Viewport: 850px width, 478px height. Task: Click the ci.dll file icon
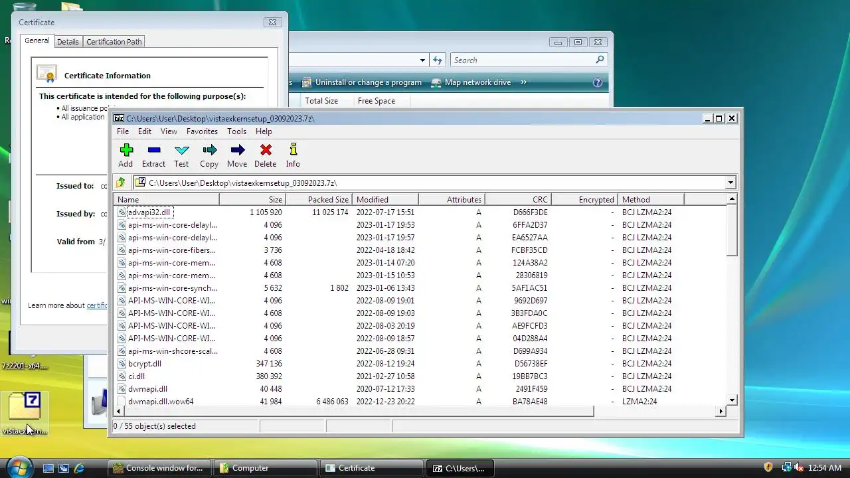[122, 376]
